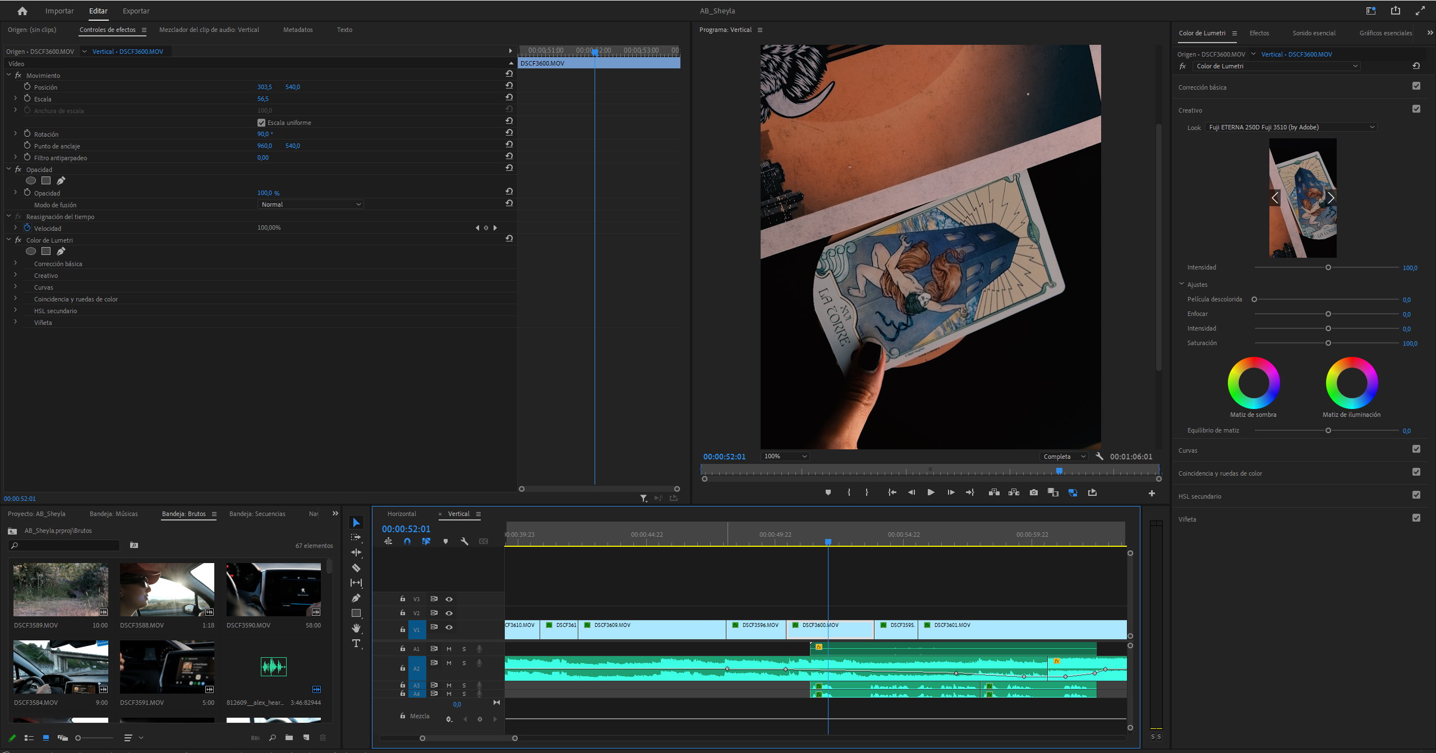Viewport: 1436px width, 753px height.
Task: Select the Pen tool in the tools panel
Action: [356, 598]
